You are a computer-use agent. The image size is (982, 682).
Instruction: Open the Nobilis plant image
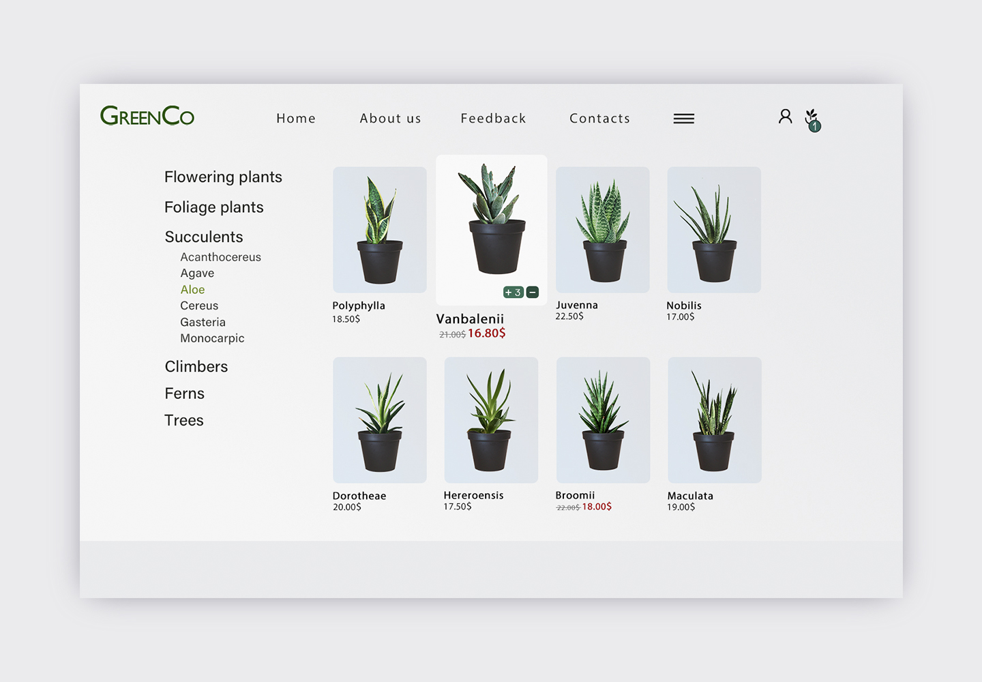[x=714, y=230]
